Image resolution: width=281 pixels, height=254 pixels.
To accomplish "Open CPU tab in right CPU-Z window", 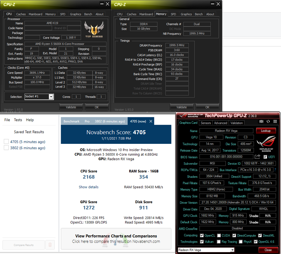I will (120, 14).
